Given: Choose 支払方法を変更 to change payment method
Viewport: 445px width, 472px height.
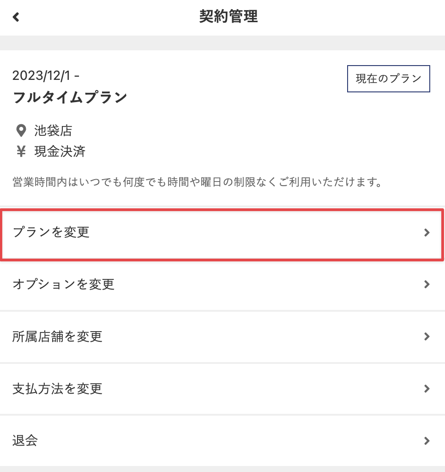Looking at the screenshot, I should [57, 388].
